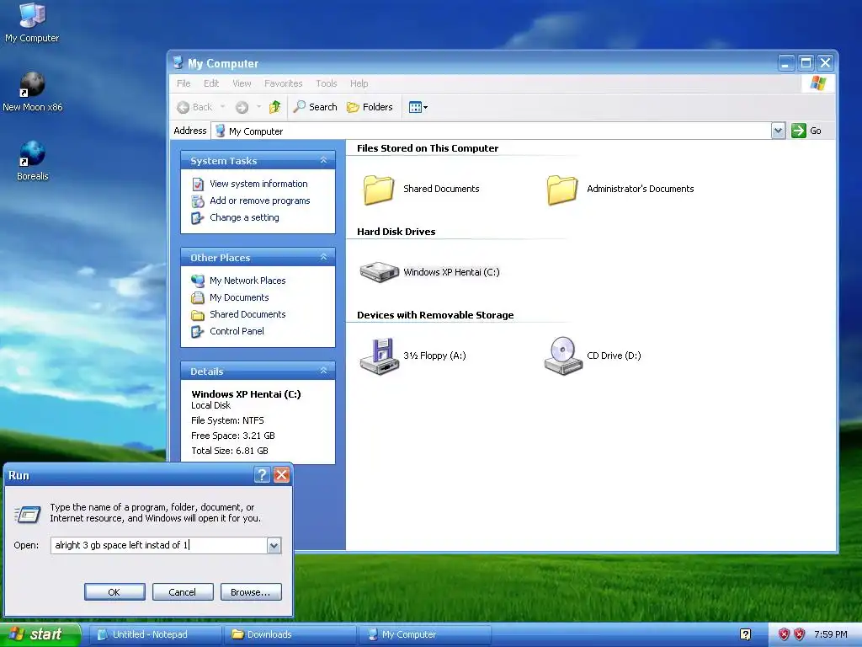Image resolution: width=862 pixels, height=647 pixels.
Task: Click the Run dialog help question button
Action: [x=263, y=475]
